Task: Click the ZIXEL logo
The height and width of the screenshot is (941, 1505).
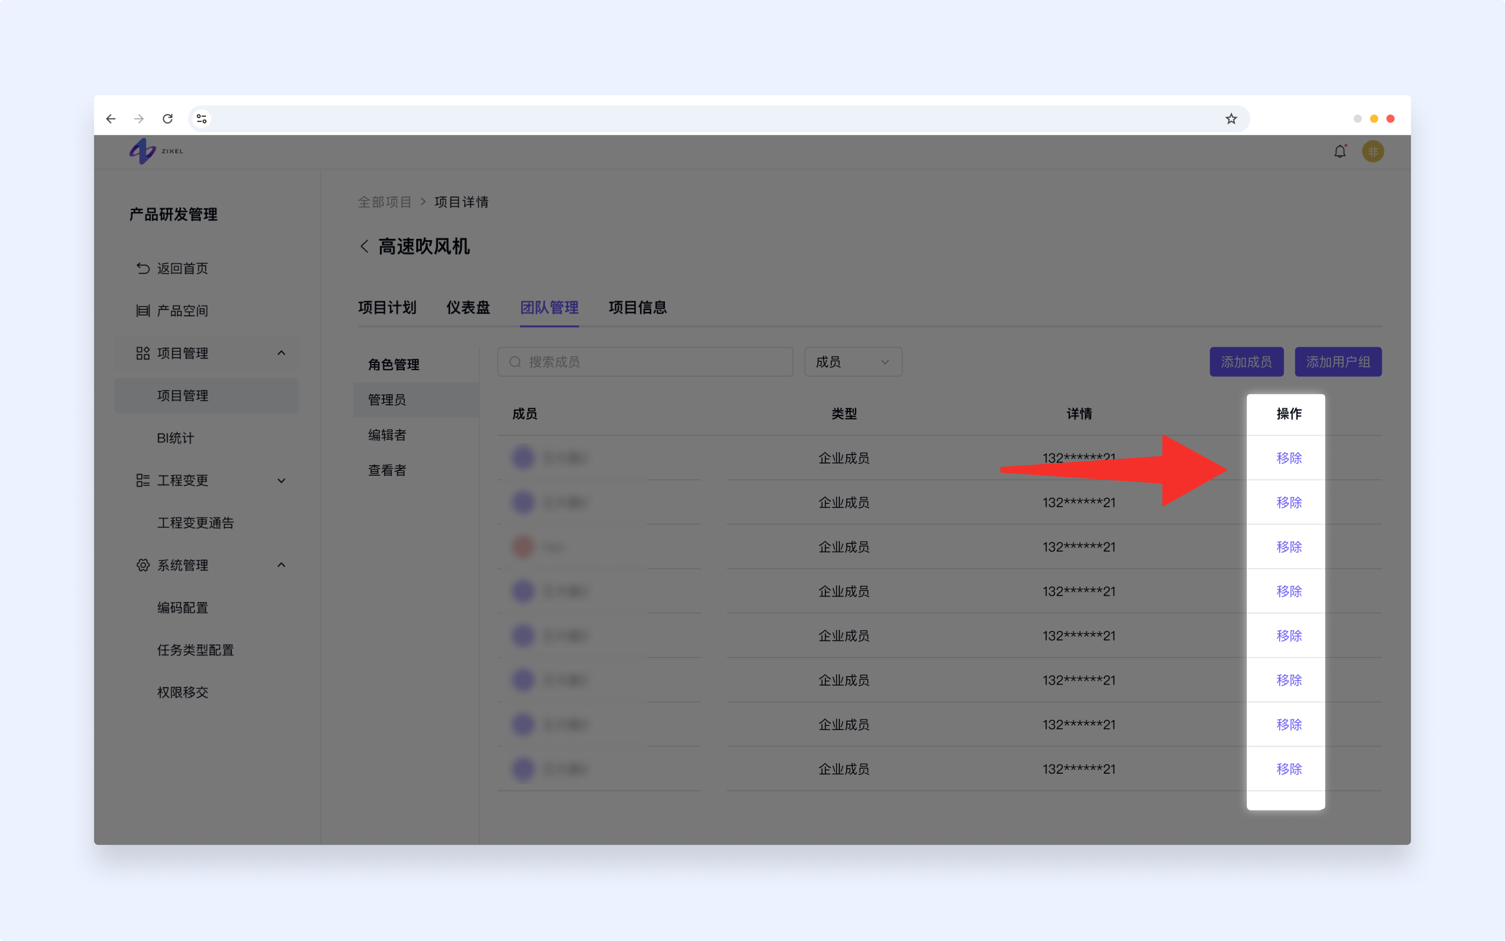Action: click(156, 151)
